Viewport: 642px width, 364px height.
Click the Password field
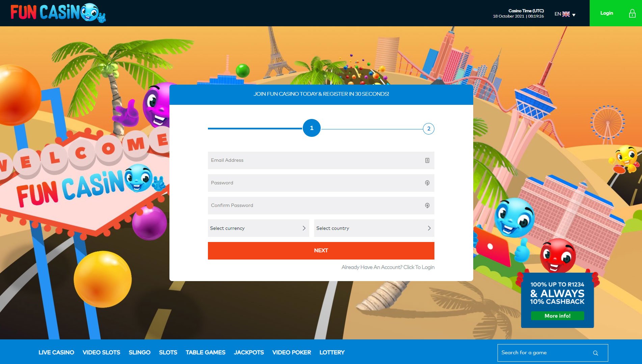point(321,183)
